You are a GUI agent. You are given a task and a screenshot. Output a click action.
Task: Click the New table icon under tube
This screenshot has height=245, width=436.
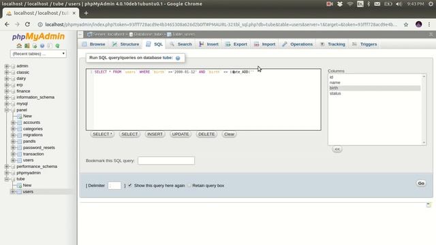(19, 185)
